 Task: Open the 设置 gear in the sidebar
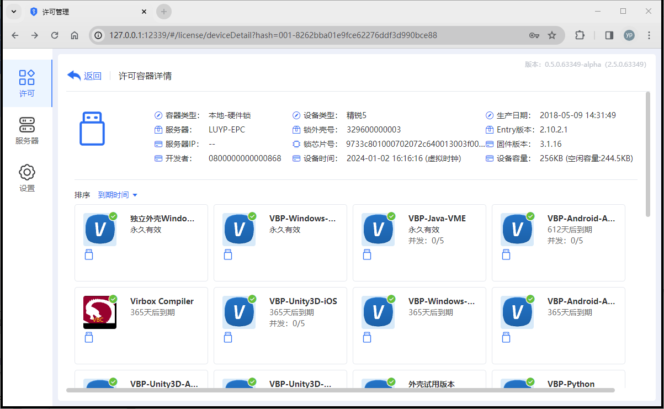26,178
